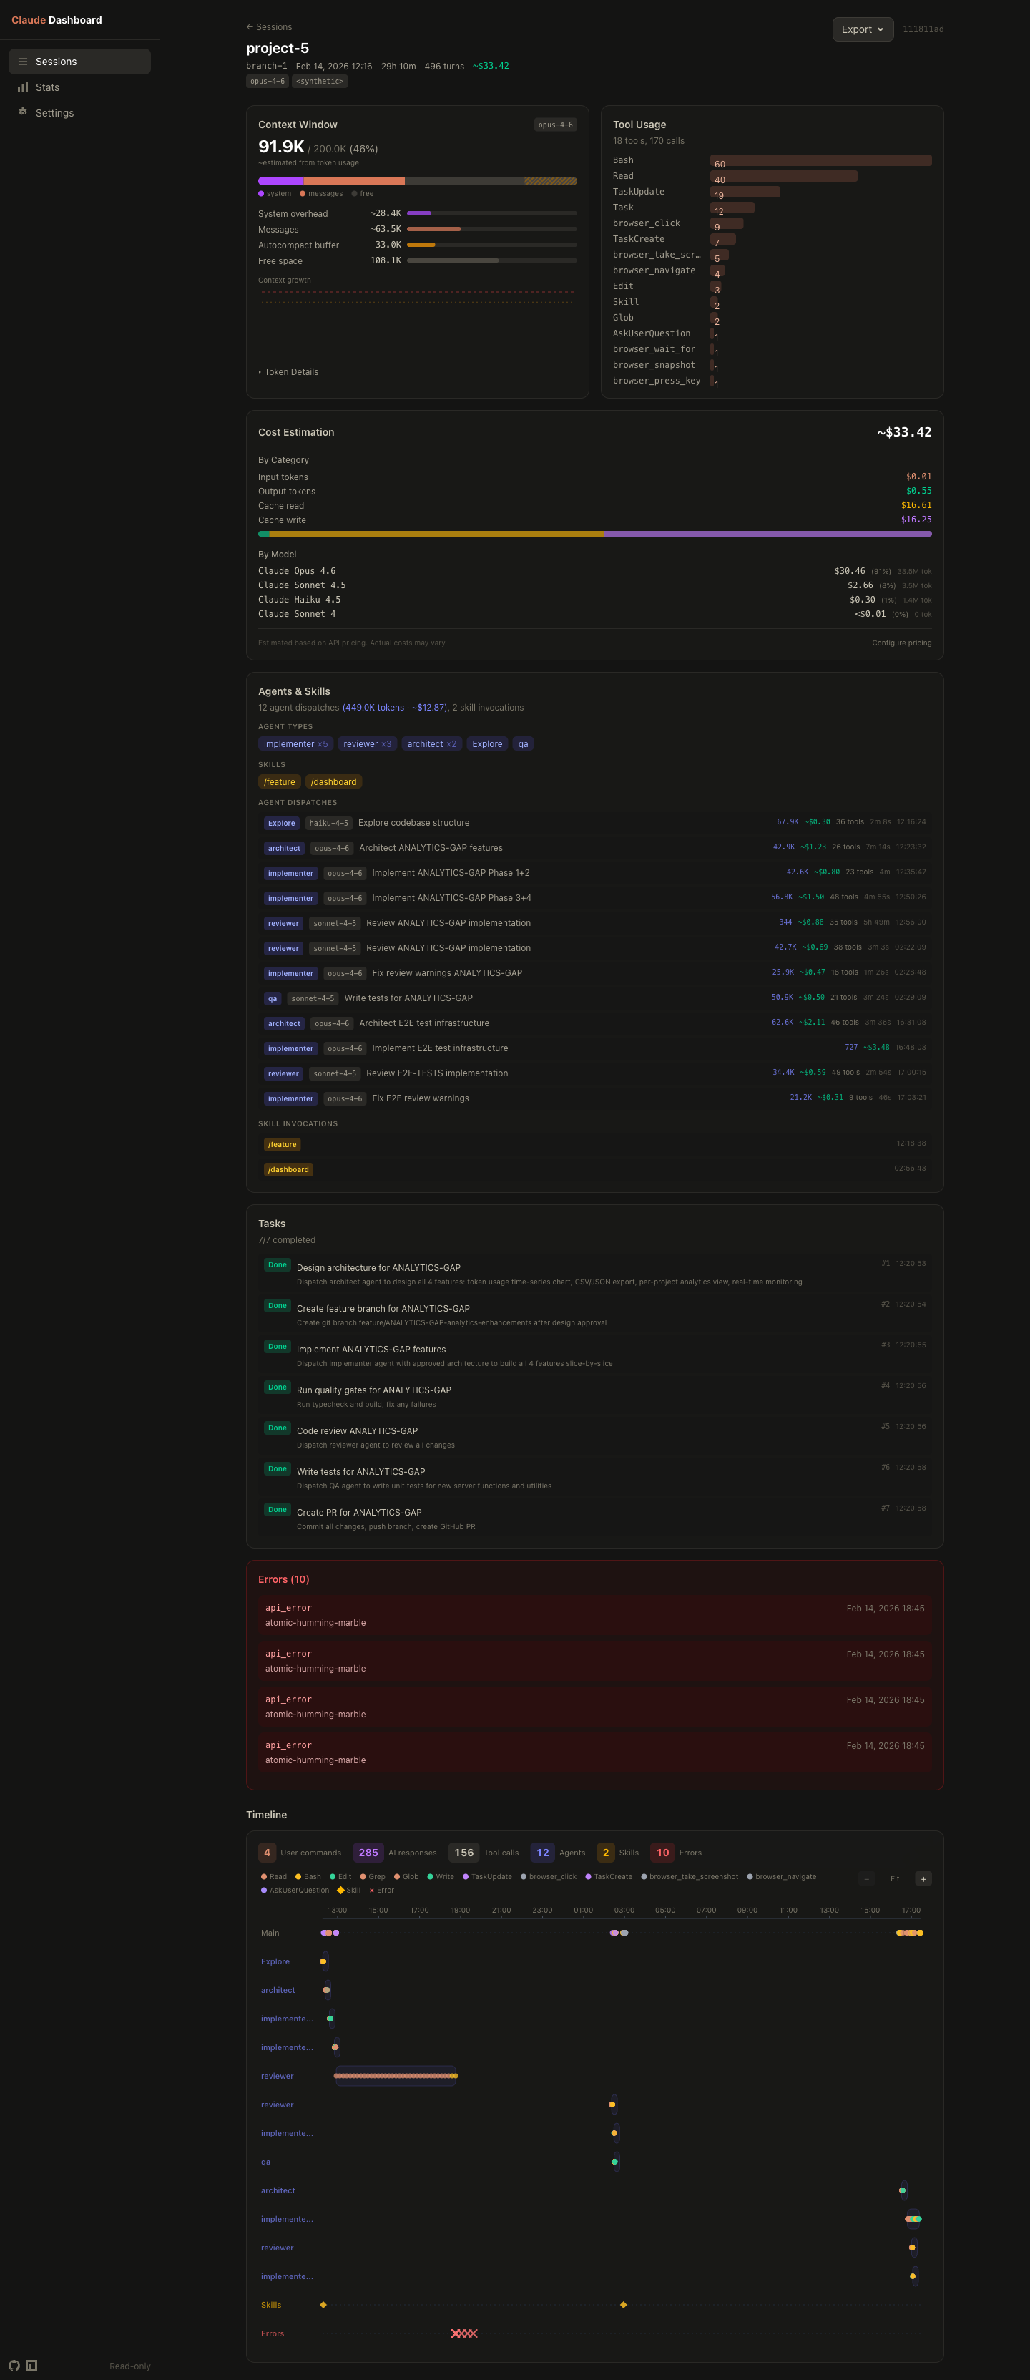The height and width of the screenshot is (2380, 1030).
Task: Open the Settings gear icon
Action: [23, 112]
